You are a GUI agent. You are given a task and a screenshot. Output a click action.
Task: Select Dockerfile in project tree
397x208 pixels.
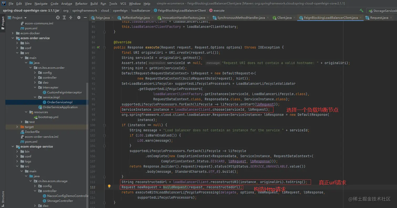coord(32,132)
